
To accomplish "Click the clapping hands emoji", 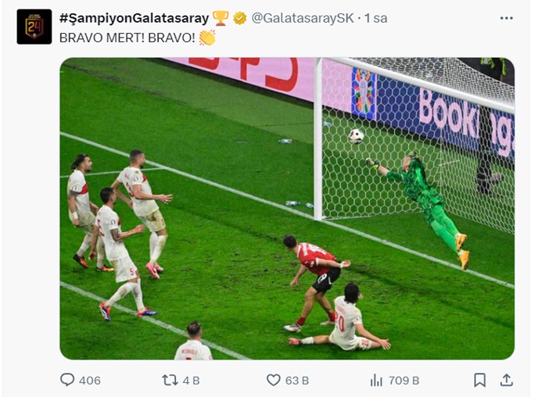I will [x=207, y=38].
